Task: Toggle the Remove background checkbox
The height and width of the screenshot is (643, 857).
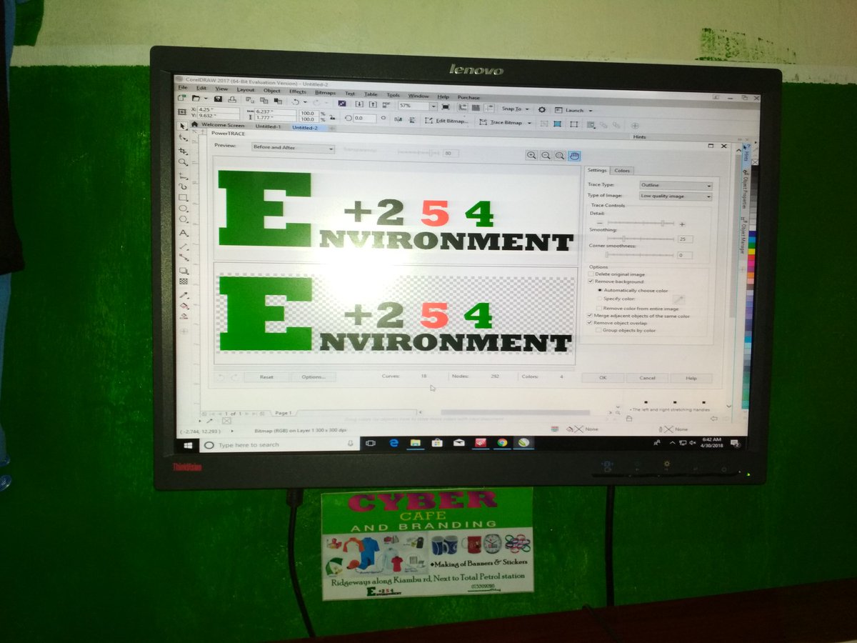Action: 591,281
